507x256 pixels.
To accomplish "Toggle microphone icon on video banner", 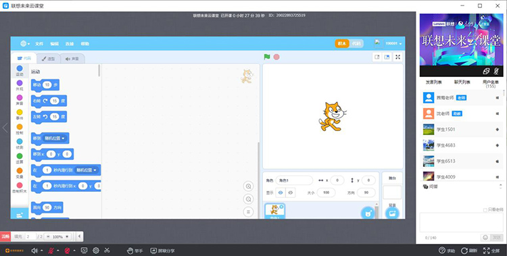I will [x=497, y=71].
